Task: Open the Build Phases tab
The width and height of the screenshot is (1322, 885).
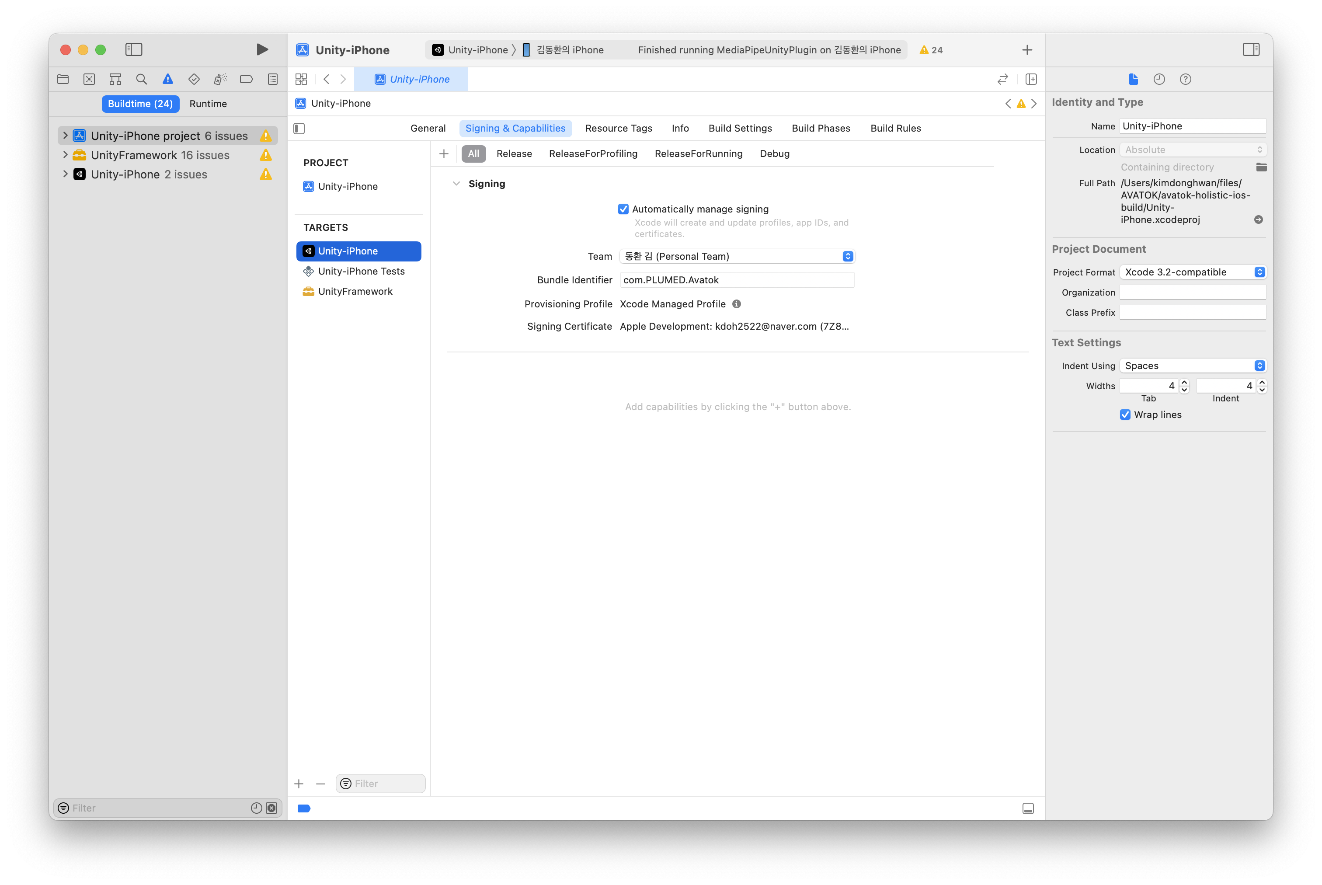Action: pos(821,128)
